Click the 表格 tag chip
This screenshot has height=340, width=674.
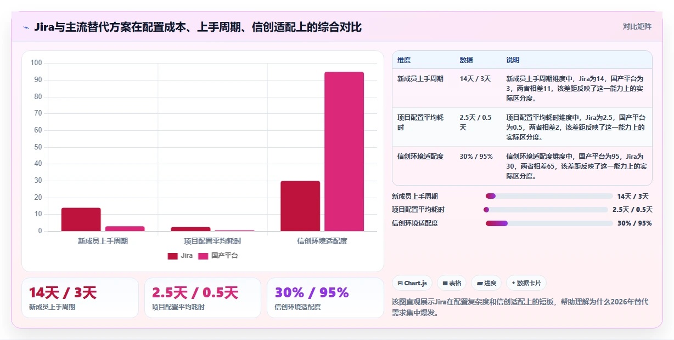click(x=452, y=283)
